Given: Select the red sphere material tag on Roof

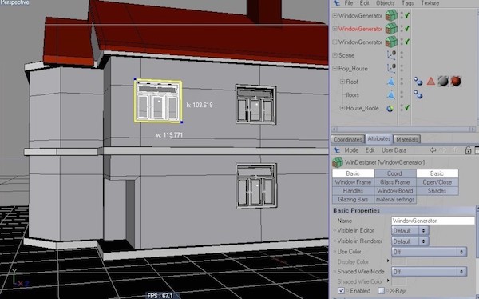Looking at the screenshot, I should (456, 81).
